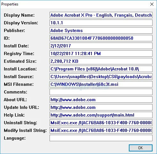Click the 'MSI Filename:' label
This screenshot has width=157, height=154.
coord(19,84)
